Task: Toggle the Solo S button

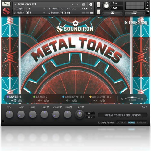Action: (x=98, y=5)
